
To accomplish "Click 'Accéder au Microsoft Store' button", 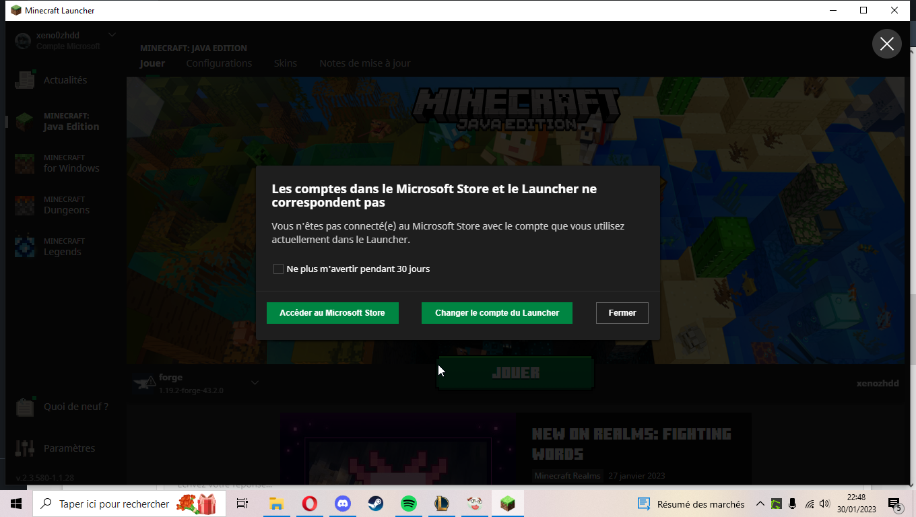I will [x=332, y=313].
